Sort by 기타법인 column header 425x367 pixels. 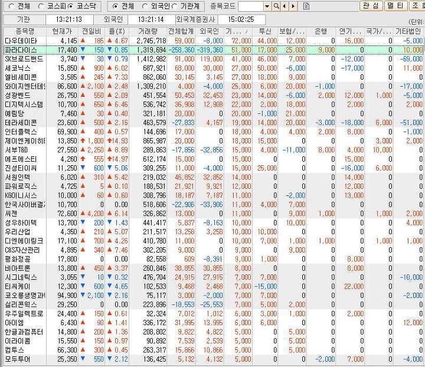coord(408,31)
